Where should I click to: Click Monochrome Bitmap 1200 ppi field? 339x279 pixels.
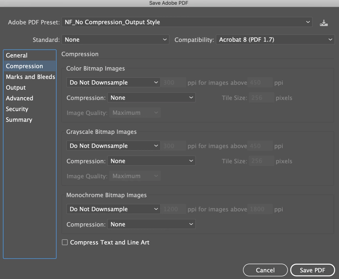pyautogui.click(x=174, y=209)
